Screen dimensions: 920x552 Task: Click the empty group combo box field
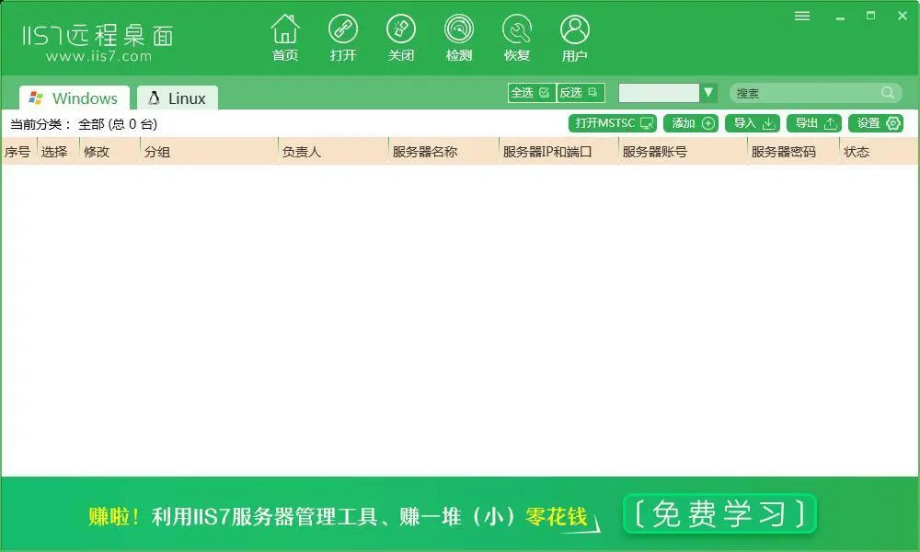(659, 93)
